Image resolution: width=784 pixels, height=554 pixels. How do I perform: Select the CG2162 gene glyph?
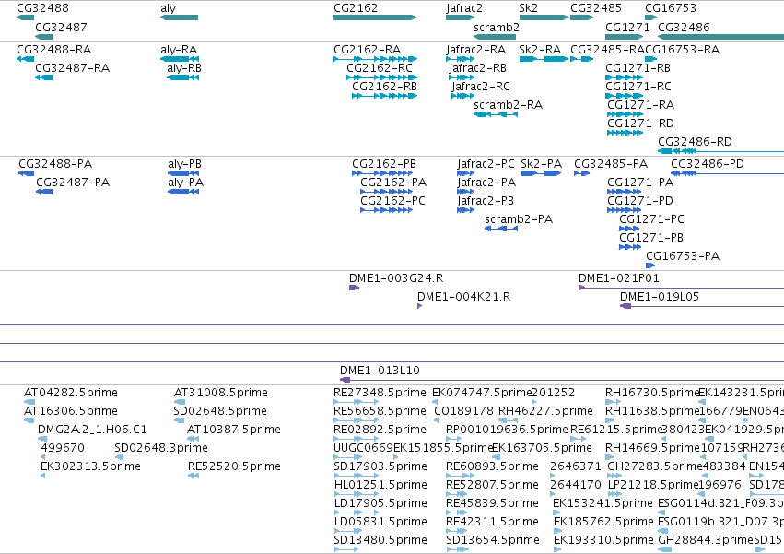tap(375, 18)
